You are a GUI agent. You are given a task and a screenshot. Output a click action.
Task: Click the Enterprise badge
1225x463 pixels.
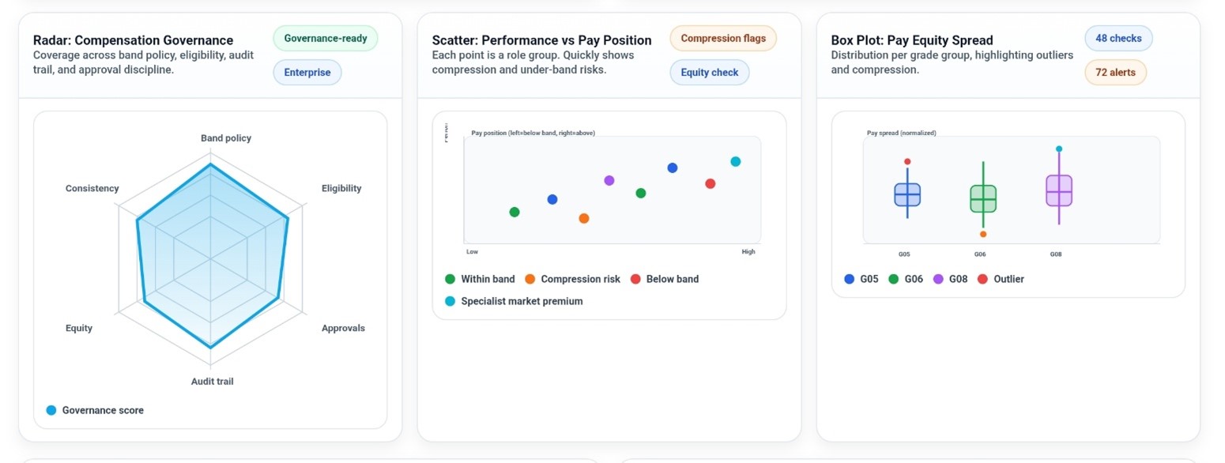pyautogui.click(x=307, y=73)
